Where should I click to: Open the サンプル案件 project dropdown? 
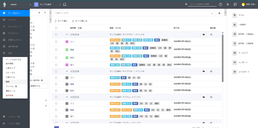click(60, 5)
